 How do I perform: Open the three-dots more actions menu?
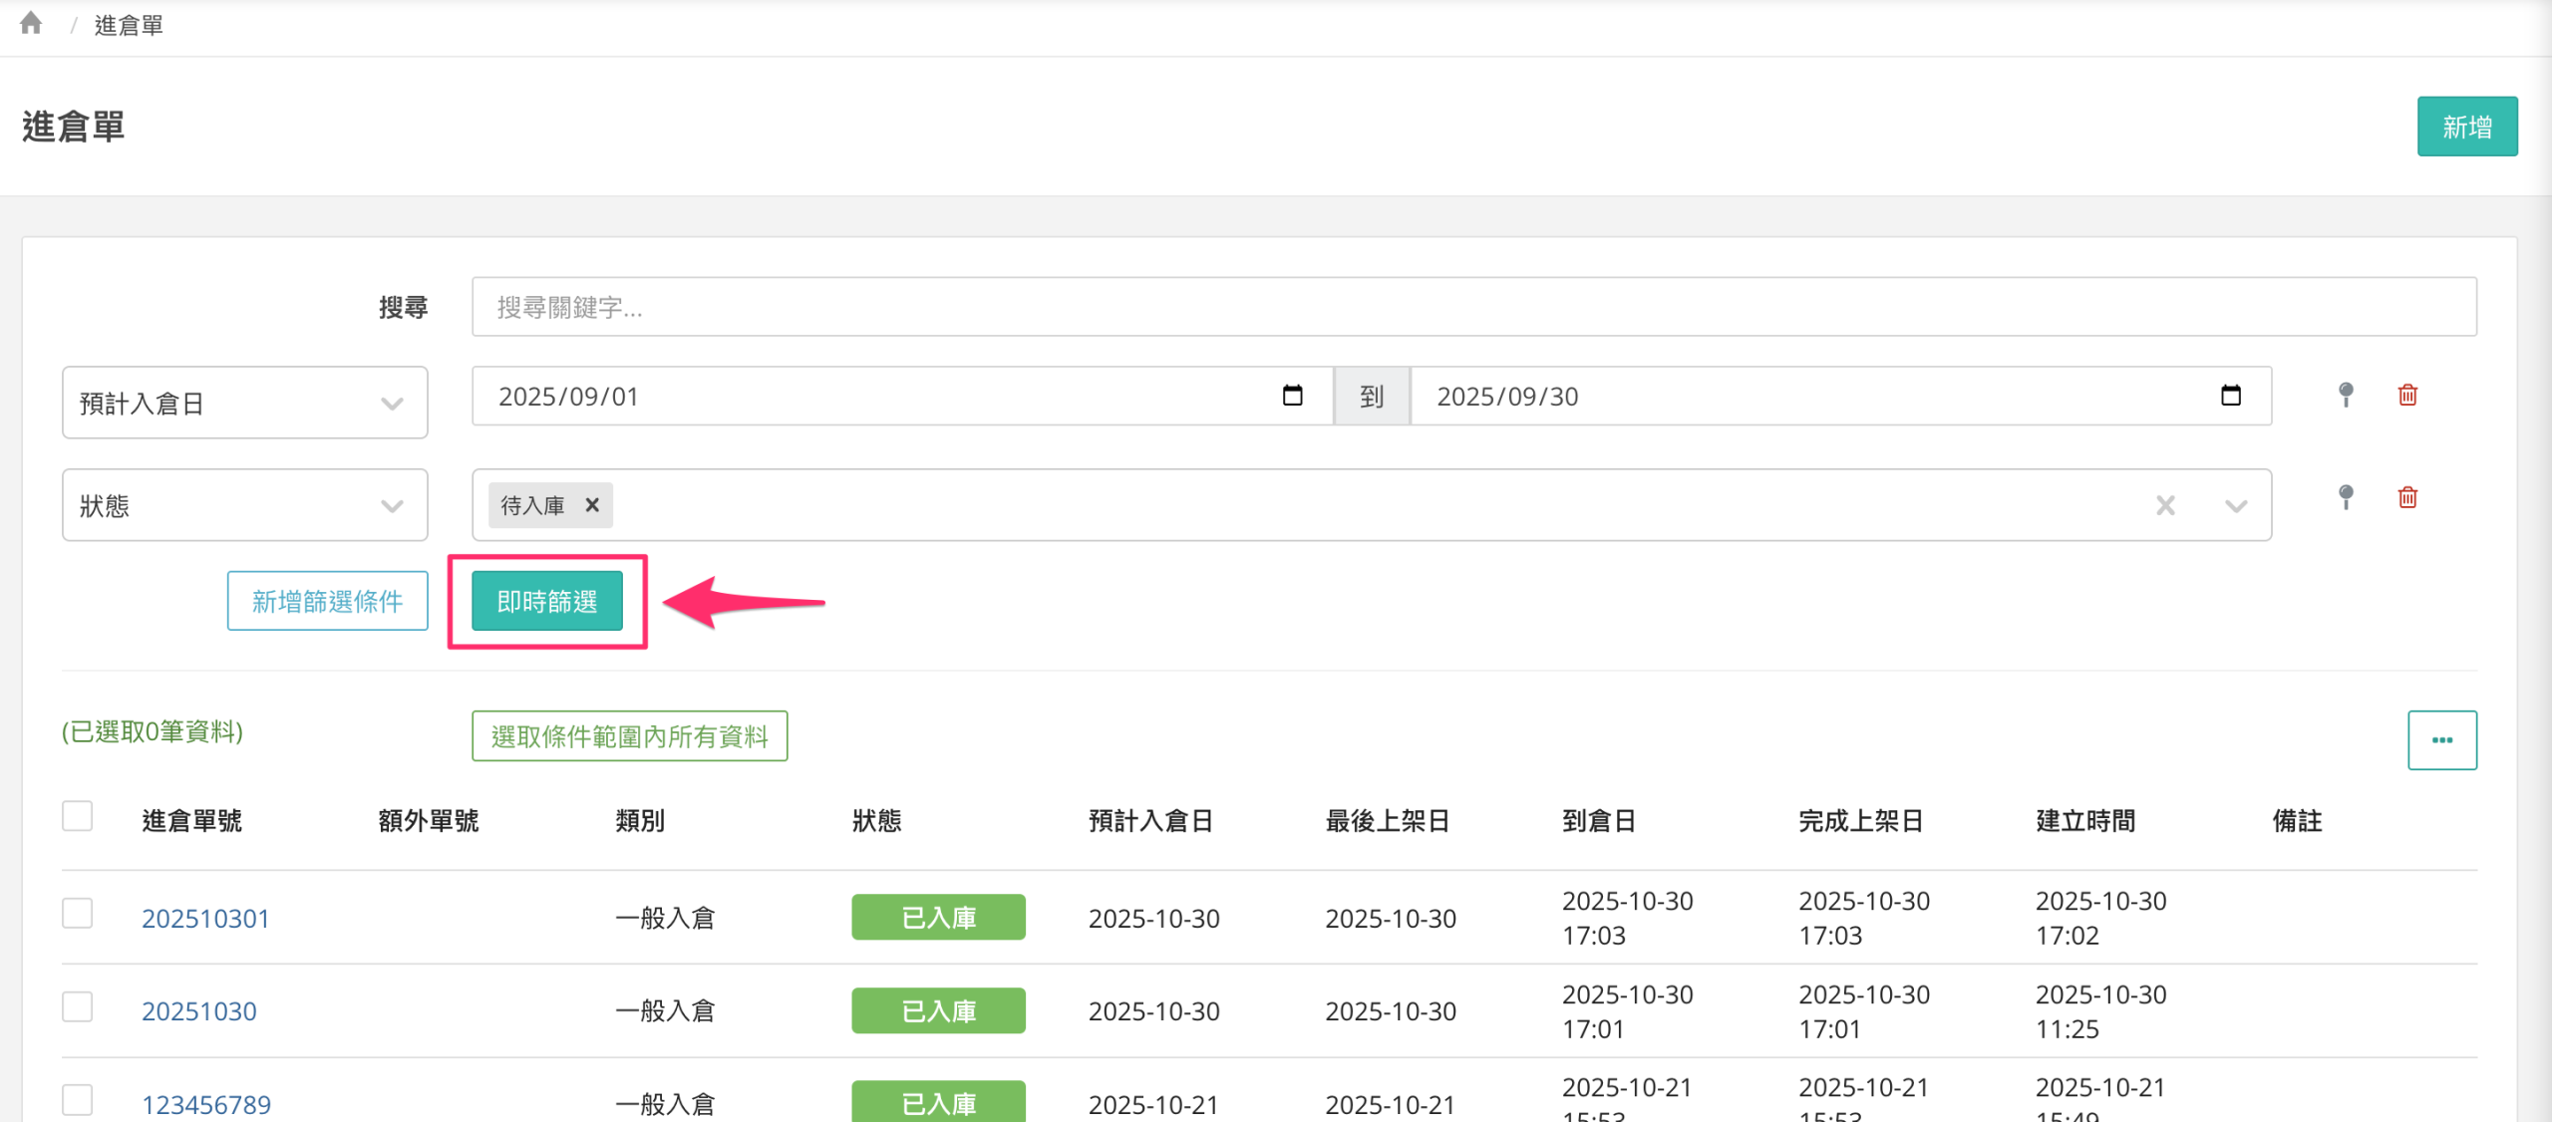point(2441,739)
